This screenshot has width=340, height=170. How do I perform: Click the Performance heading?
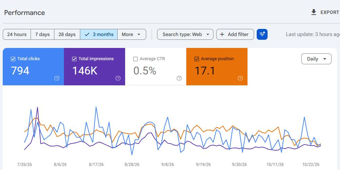[24, 13]
